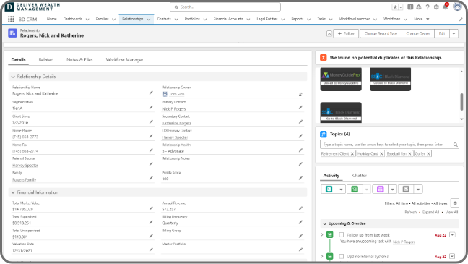This screenshot has width=468, height=264.
Task: Click the favorites star icon
Action: tap(395, 7)
